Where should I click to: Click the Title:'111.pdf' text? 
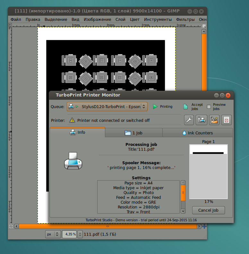click(141, 149)
